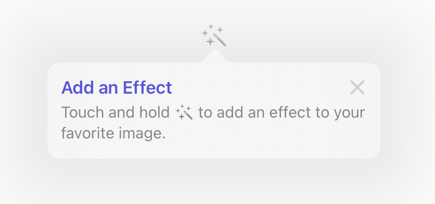Click the word "image" in the tip text

pyautogui.click(x=139, y=134)
